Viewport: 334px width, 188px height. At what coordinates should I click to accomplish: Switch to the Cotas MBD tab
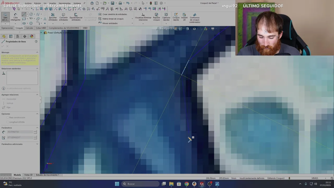tap(41, 28)
